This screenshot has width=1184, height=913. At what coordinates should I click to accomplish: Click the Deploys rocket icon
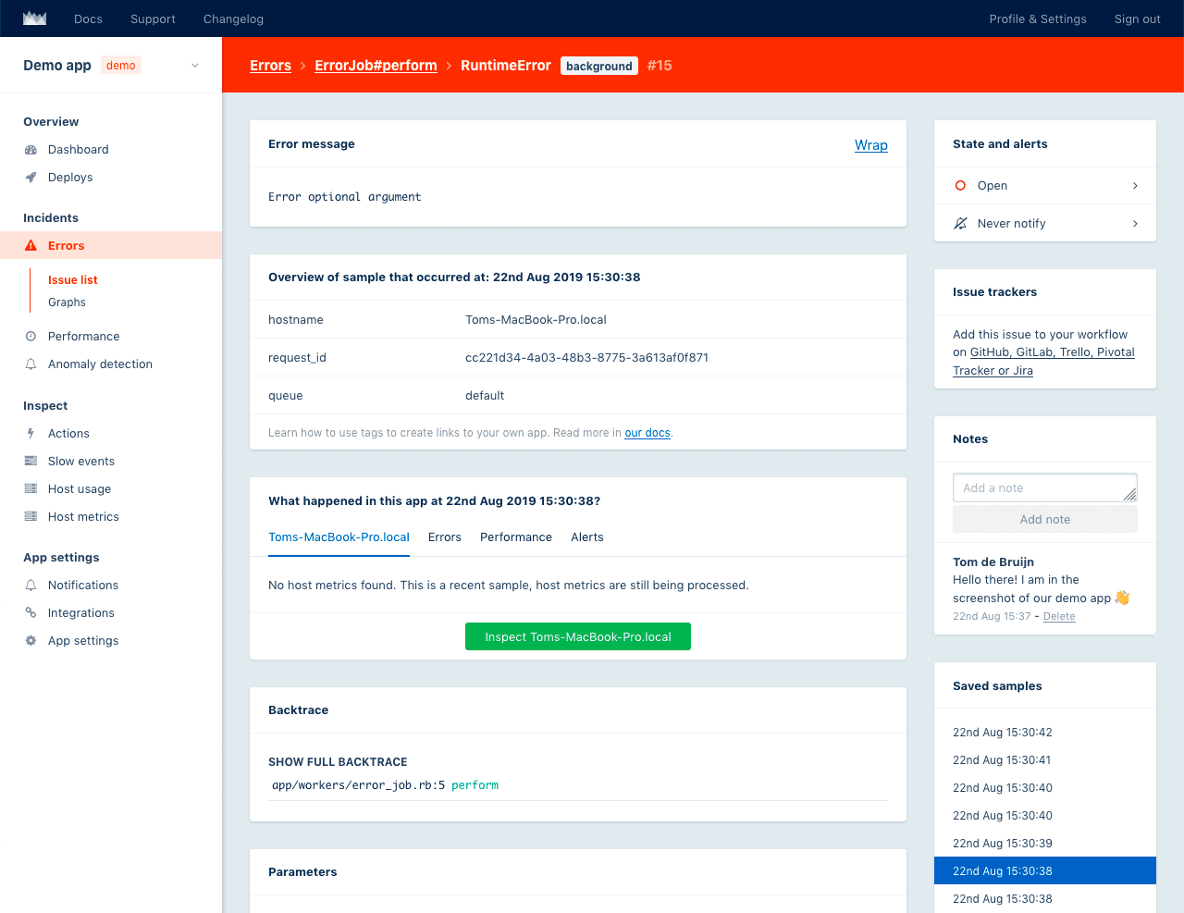coord(31,178)
